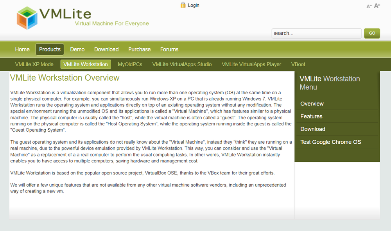Click the GO search button
This screenshot has height=231, width=391.
[x=372, y=34]
